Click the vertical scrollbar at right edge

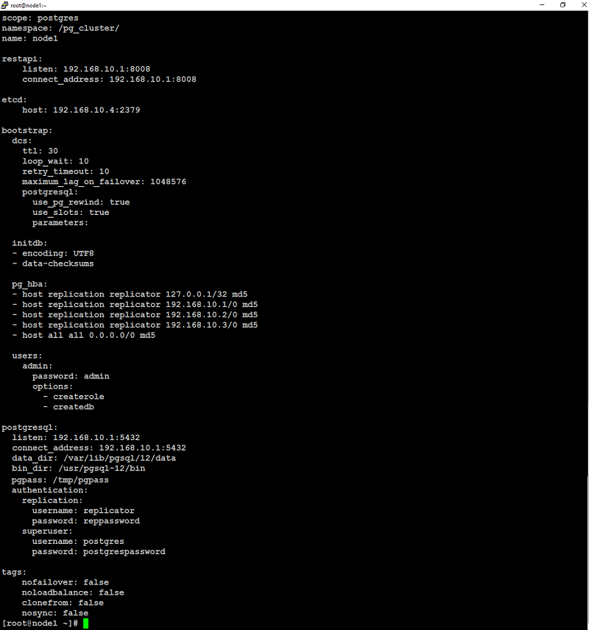(x=588, y=319)
